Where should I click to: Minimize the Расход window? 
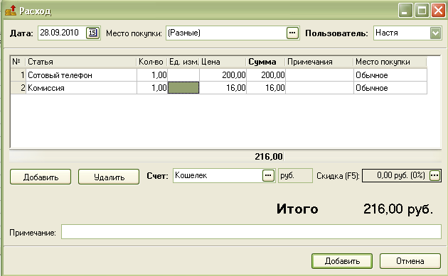(x=405, y=11)
